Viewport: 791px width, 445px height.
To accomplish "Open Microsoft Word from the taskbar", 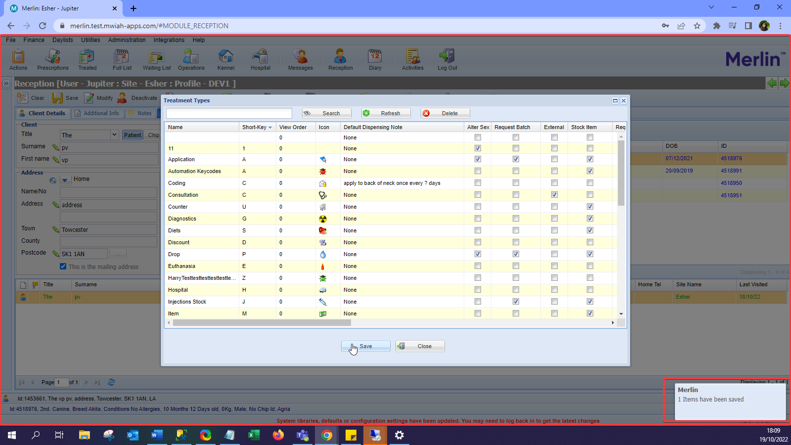I will (x=157, y=435).
